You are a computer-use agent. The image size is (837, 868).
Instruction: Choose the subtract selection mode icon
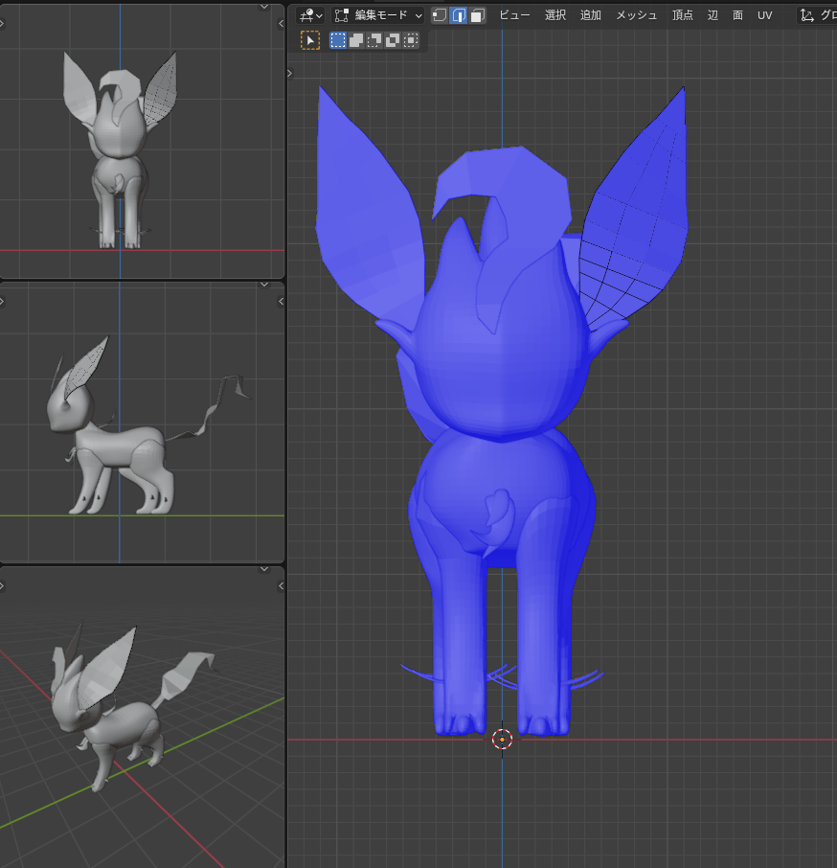[374, 40]
